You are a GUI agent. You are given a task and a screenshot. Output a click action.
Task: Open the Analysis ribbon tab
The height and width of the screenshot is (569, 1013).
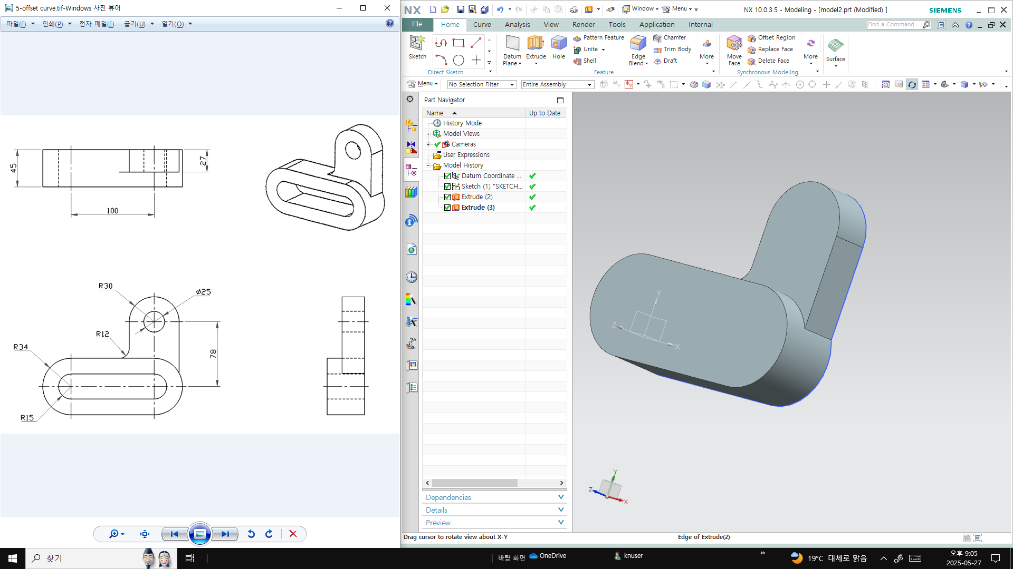(517, 24)
